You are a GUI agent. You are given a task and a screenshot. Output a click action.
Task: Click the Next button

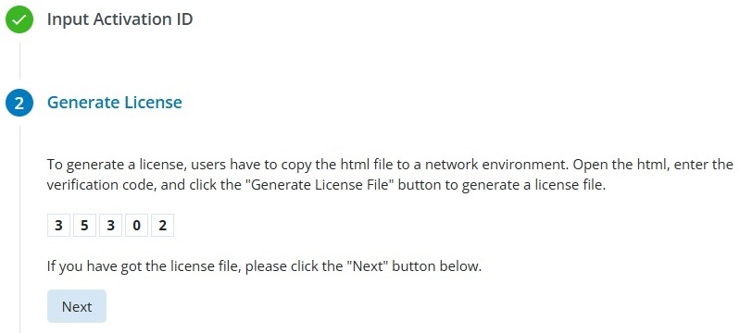[77, 306]
